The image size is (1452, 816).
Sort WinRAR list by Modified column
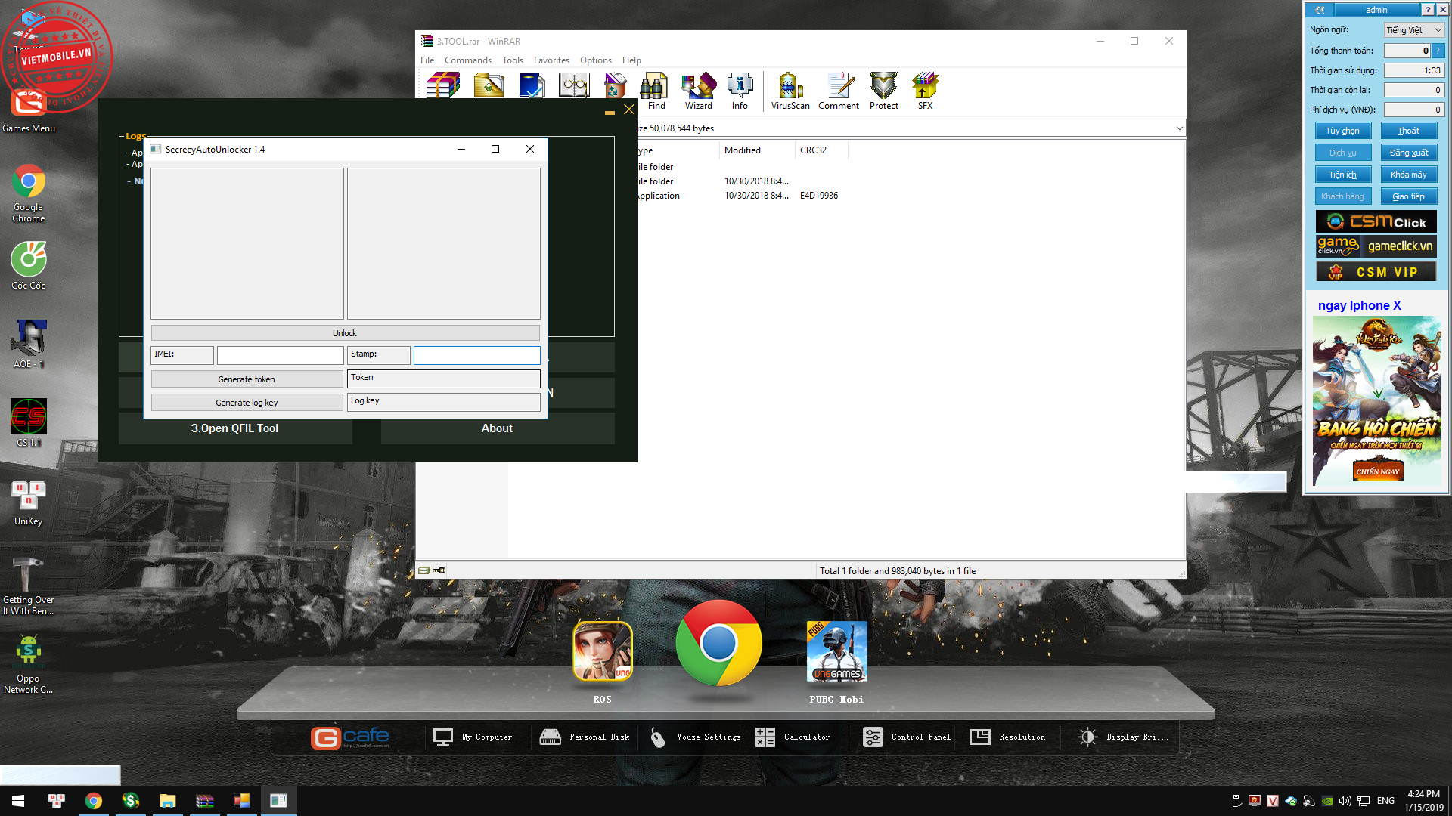pyautogui.click(x=757, y=150)
